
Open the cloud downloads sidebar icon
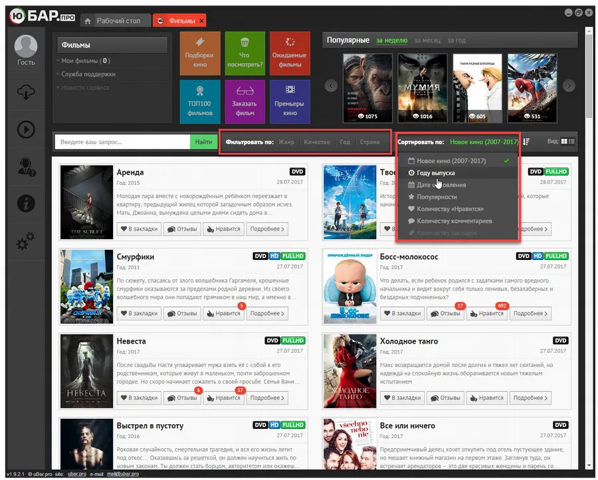pyautogui.click(x=26, y=92)
